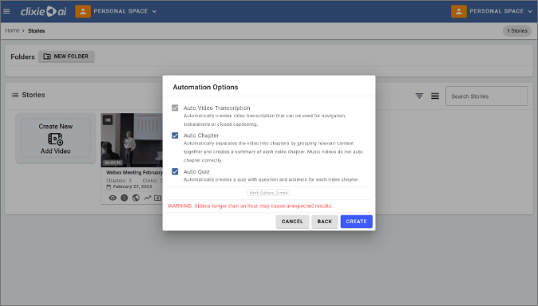Click the Folders heading text
538x306 pixels.
[22, 57]
